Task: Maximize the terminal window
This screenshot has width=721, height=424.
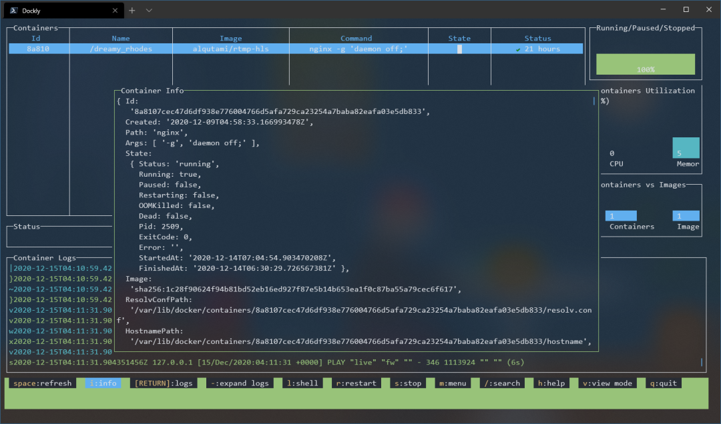Action: [x=686, y=9]
